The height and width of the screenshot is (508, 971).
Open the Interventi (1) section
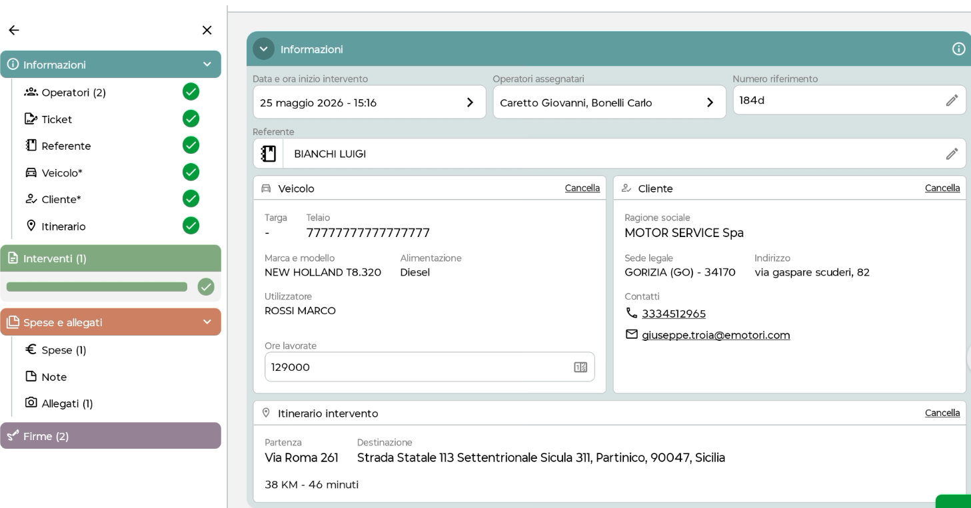click(111, 258)
